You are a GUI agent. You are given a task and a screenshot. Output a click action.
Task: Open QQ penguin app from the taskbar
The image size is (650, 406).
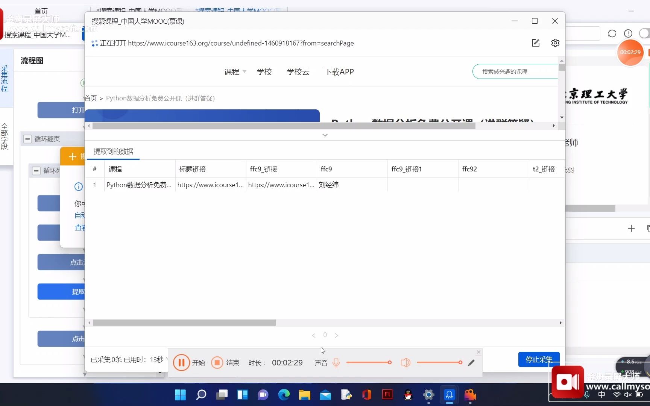tap(408, 395)
